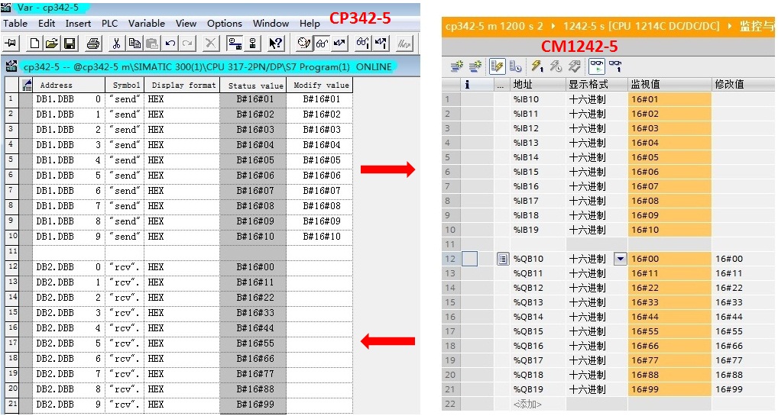Click the modify variable icon
Viewport: 778px width, 416px height.
click(x=339, y=44)
